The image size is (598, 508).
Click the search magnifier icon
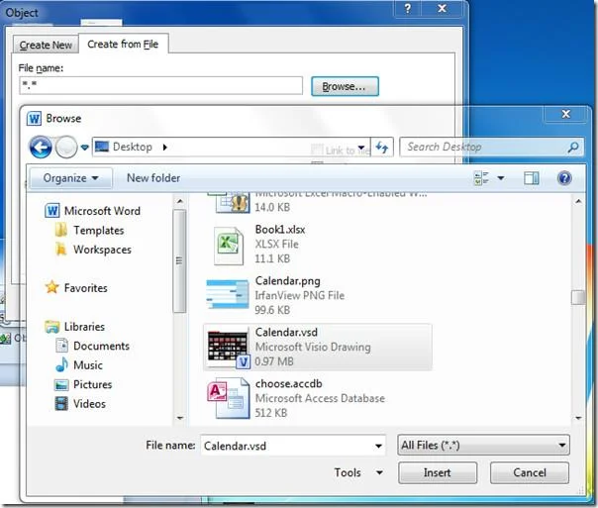(573, 147)
